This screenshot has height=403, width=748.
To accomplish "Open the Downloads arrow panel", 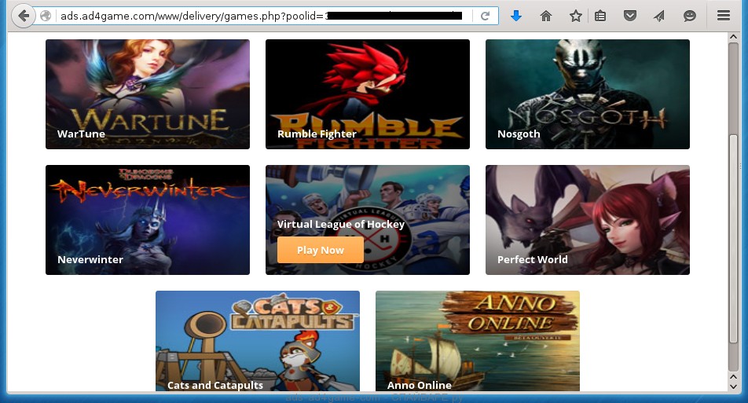I will pyautogui.click(x=516, y=16).
